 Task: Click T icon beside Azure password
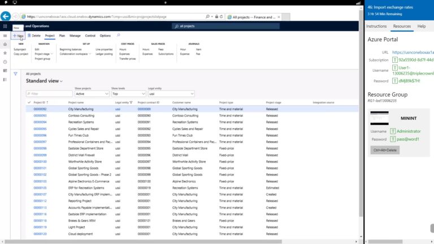[x=394, y=81]
